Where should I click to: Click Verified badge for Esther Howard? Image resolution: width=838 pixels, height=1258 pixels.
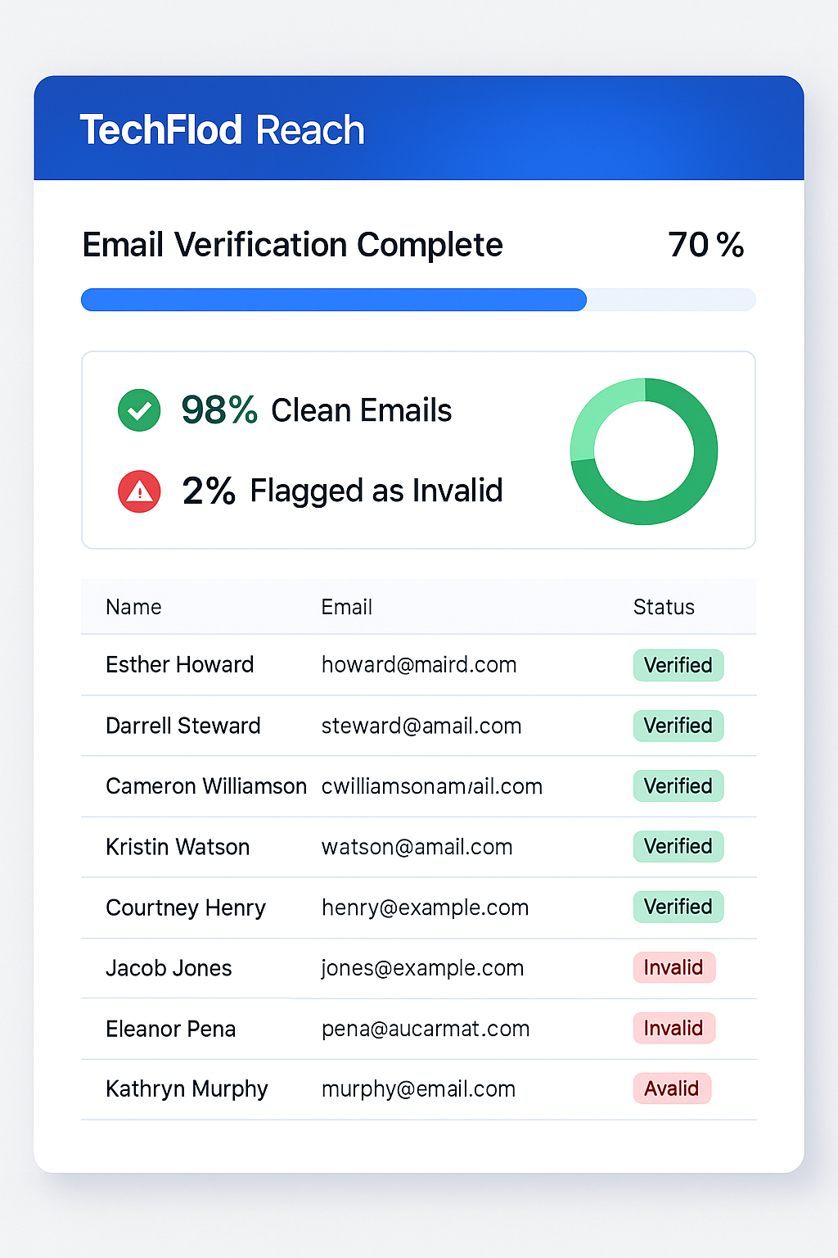click(678, 665)
